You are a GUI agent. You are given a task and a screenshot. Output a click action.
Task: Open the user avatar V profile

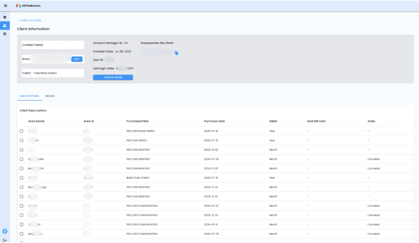pos(5,231)
